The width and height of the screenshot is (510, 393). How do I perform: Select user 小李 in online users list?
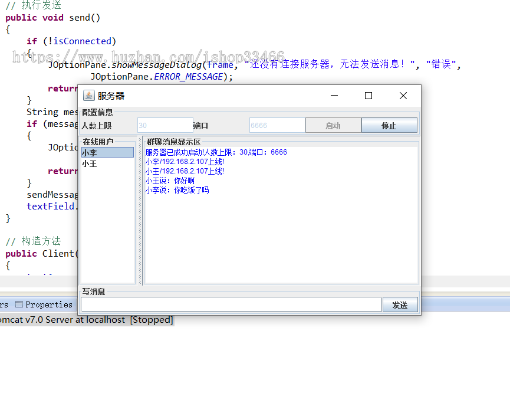point(107,152)
